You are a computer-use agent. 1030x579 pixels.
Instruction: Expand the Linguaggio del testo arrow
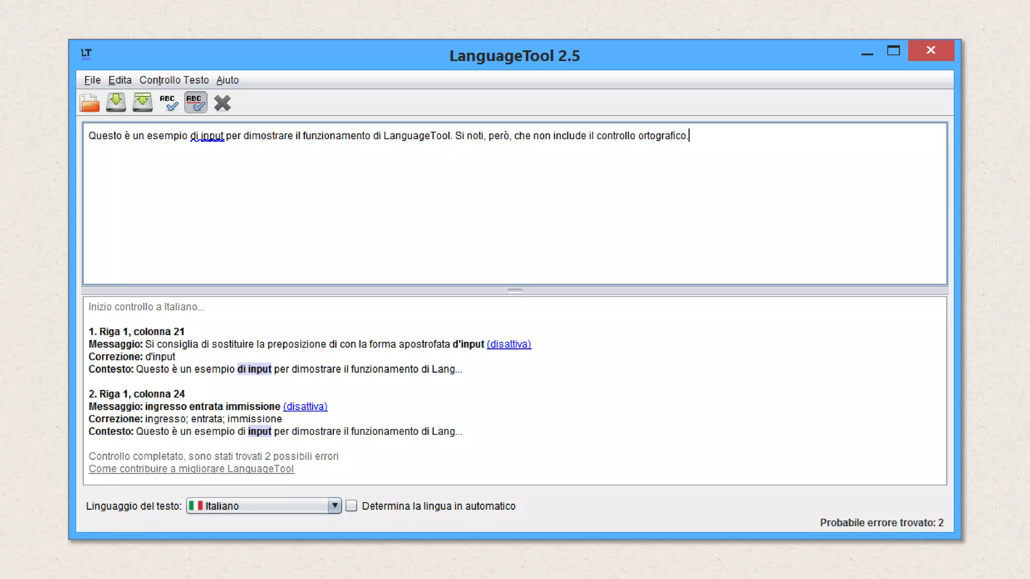(334, 506)
